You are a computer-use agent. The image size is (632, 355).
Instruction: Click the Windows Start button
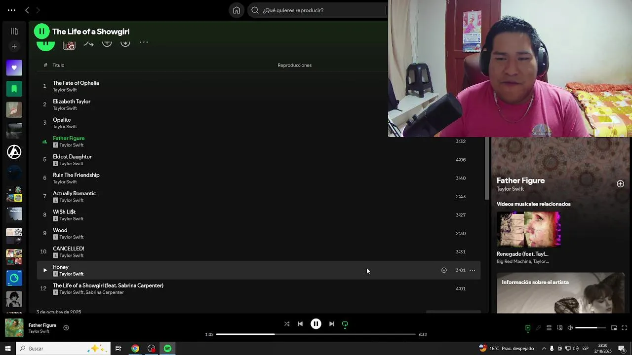[x=8, y=349]
